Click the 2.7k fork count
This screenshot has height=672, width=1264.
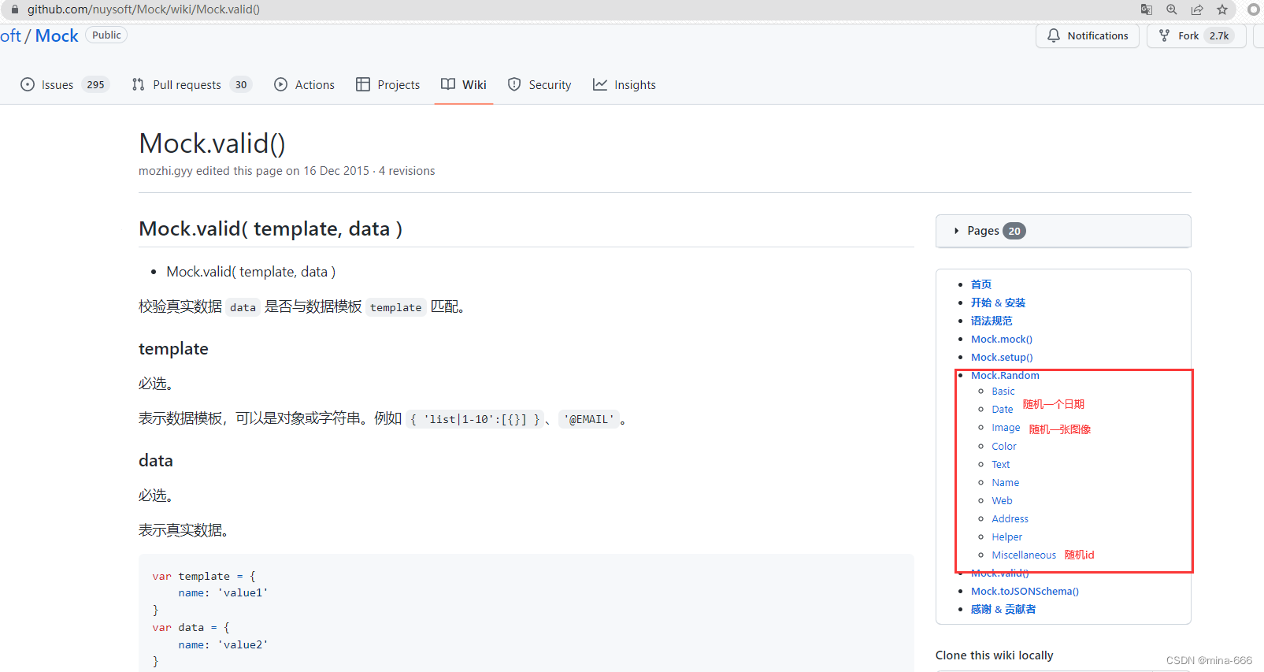pos(1219,35)
